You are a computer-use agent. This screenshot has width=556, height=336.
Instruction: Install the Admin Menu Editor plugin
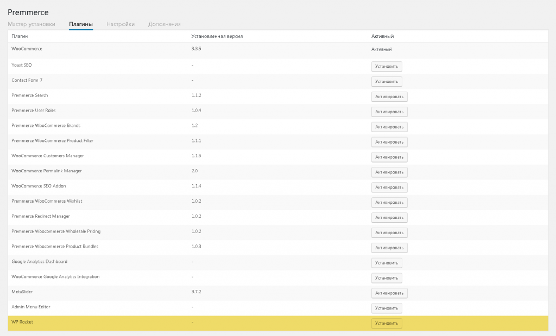tap(387, 308)
